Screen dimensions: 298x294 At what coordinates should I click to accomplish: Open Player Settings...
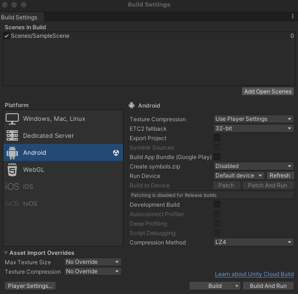coord(30,286)
